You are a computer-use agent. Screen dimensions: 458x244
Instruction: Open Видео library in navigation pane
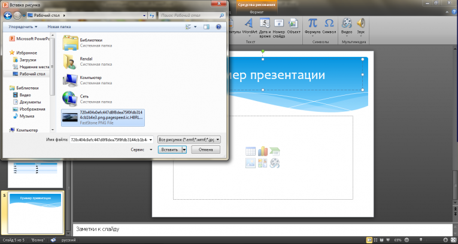point(22,95)
